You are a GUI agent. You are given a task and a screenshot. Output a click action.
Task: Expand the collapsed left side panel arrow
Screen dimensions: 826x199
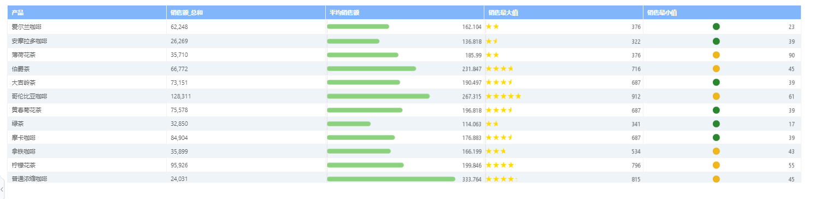pyautogui.click(x=2, y=189)
